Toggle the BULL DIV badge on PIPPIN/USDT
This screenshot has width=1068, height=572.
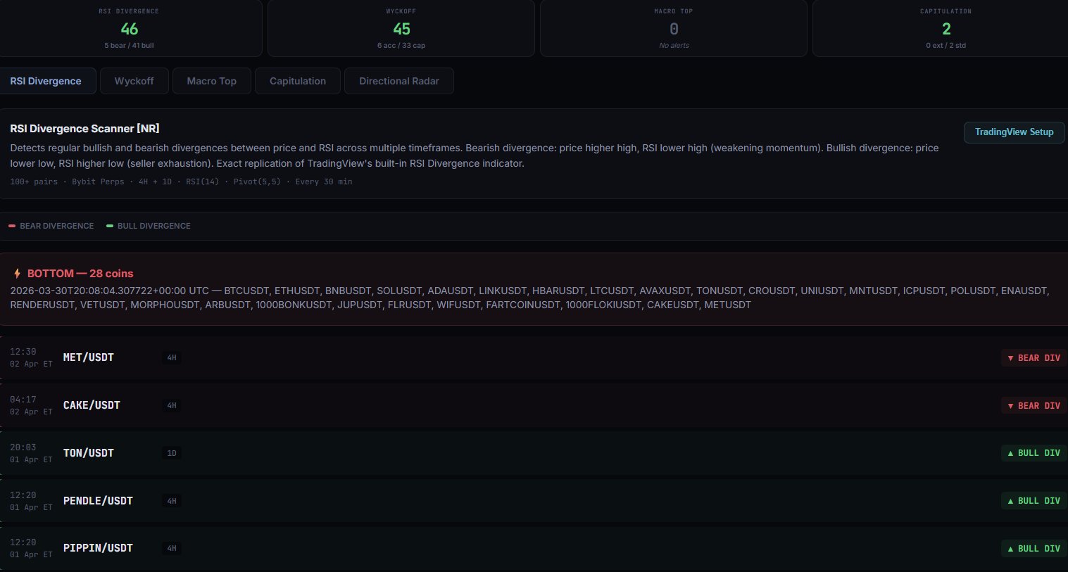1032,548
